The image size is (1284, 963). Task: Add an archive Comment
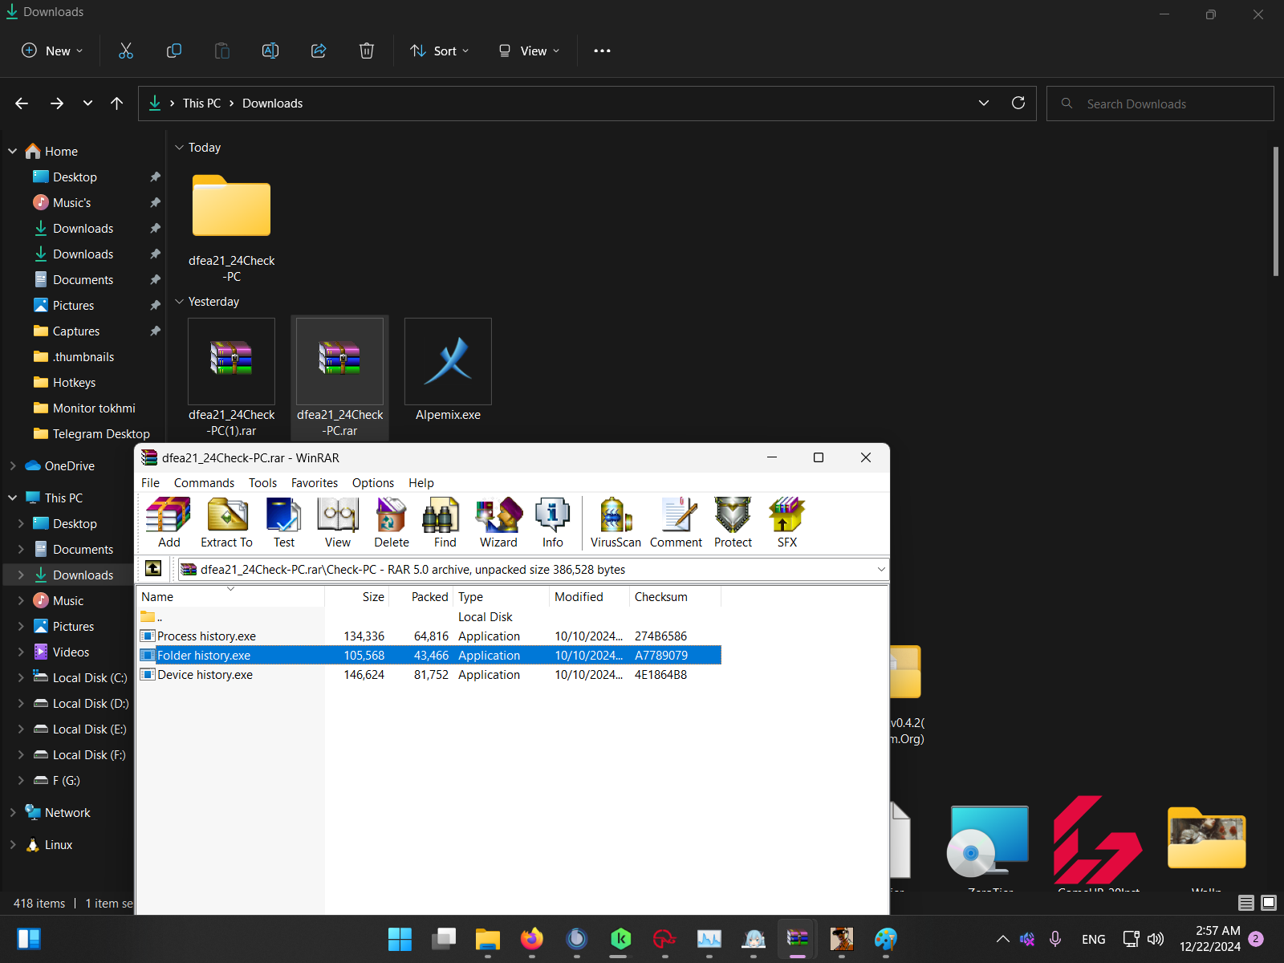(x=676, y=522)
